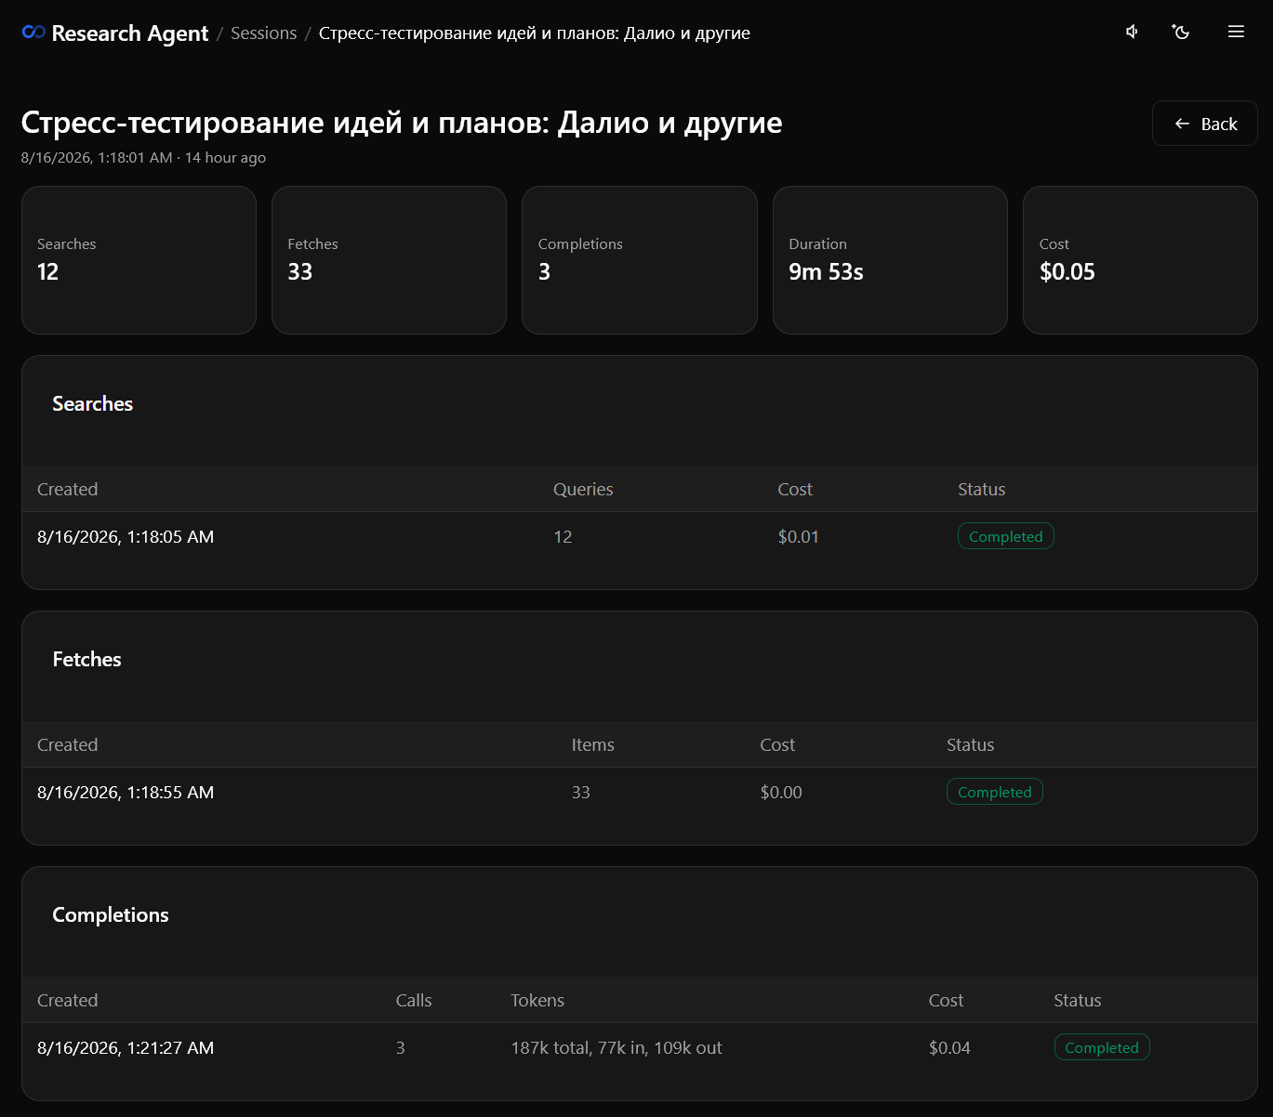Click the $0.01 cost cell
The width and height of the screenshot is (1273, 1117).
799,537
